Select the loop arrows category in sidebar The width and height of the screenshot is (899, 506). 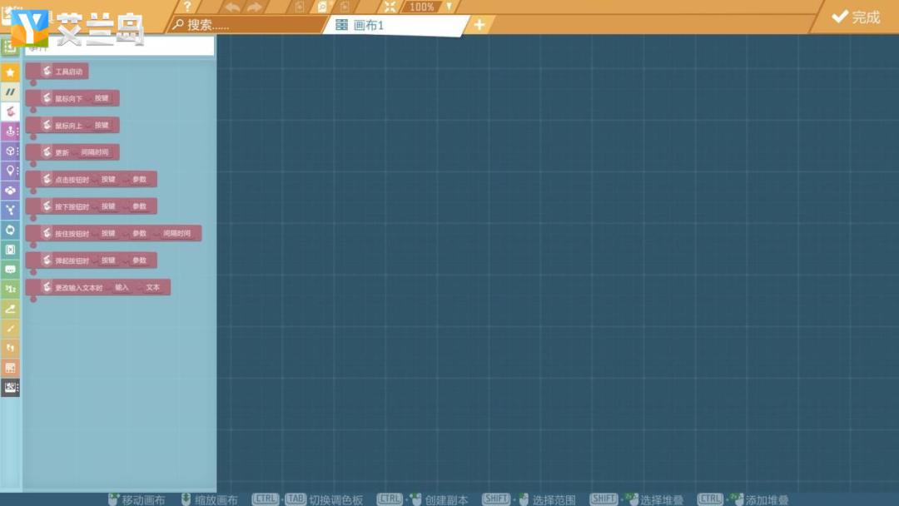click(10, 230)
